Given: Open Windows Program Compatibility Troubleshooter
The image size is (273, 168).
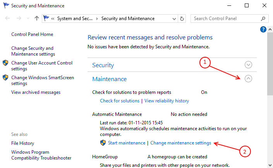Looking at the screenshot, I should pos(41,155).
